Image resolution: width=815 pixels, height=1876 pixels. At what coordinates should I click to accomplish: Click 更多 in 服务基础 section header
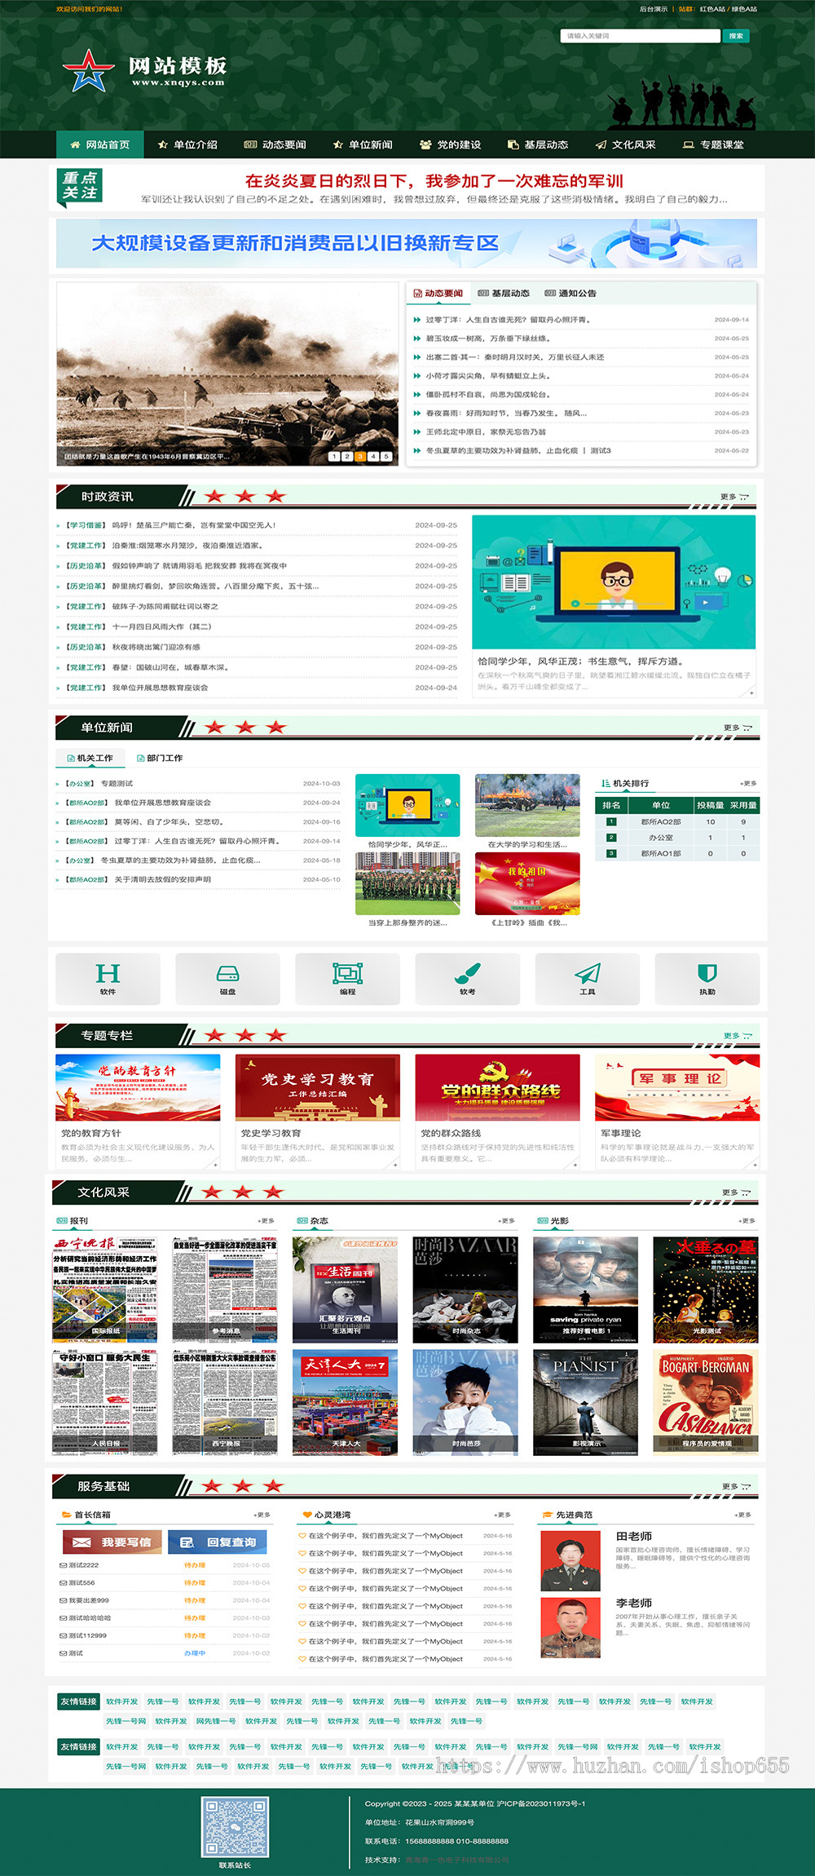coord(736,1486)
